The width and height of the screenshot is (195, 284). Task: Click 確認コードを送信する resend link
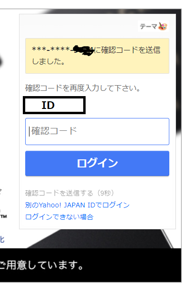click(59, 193)
